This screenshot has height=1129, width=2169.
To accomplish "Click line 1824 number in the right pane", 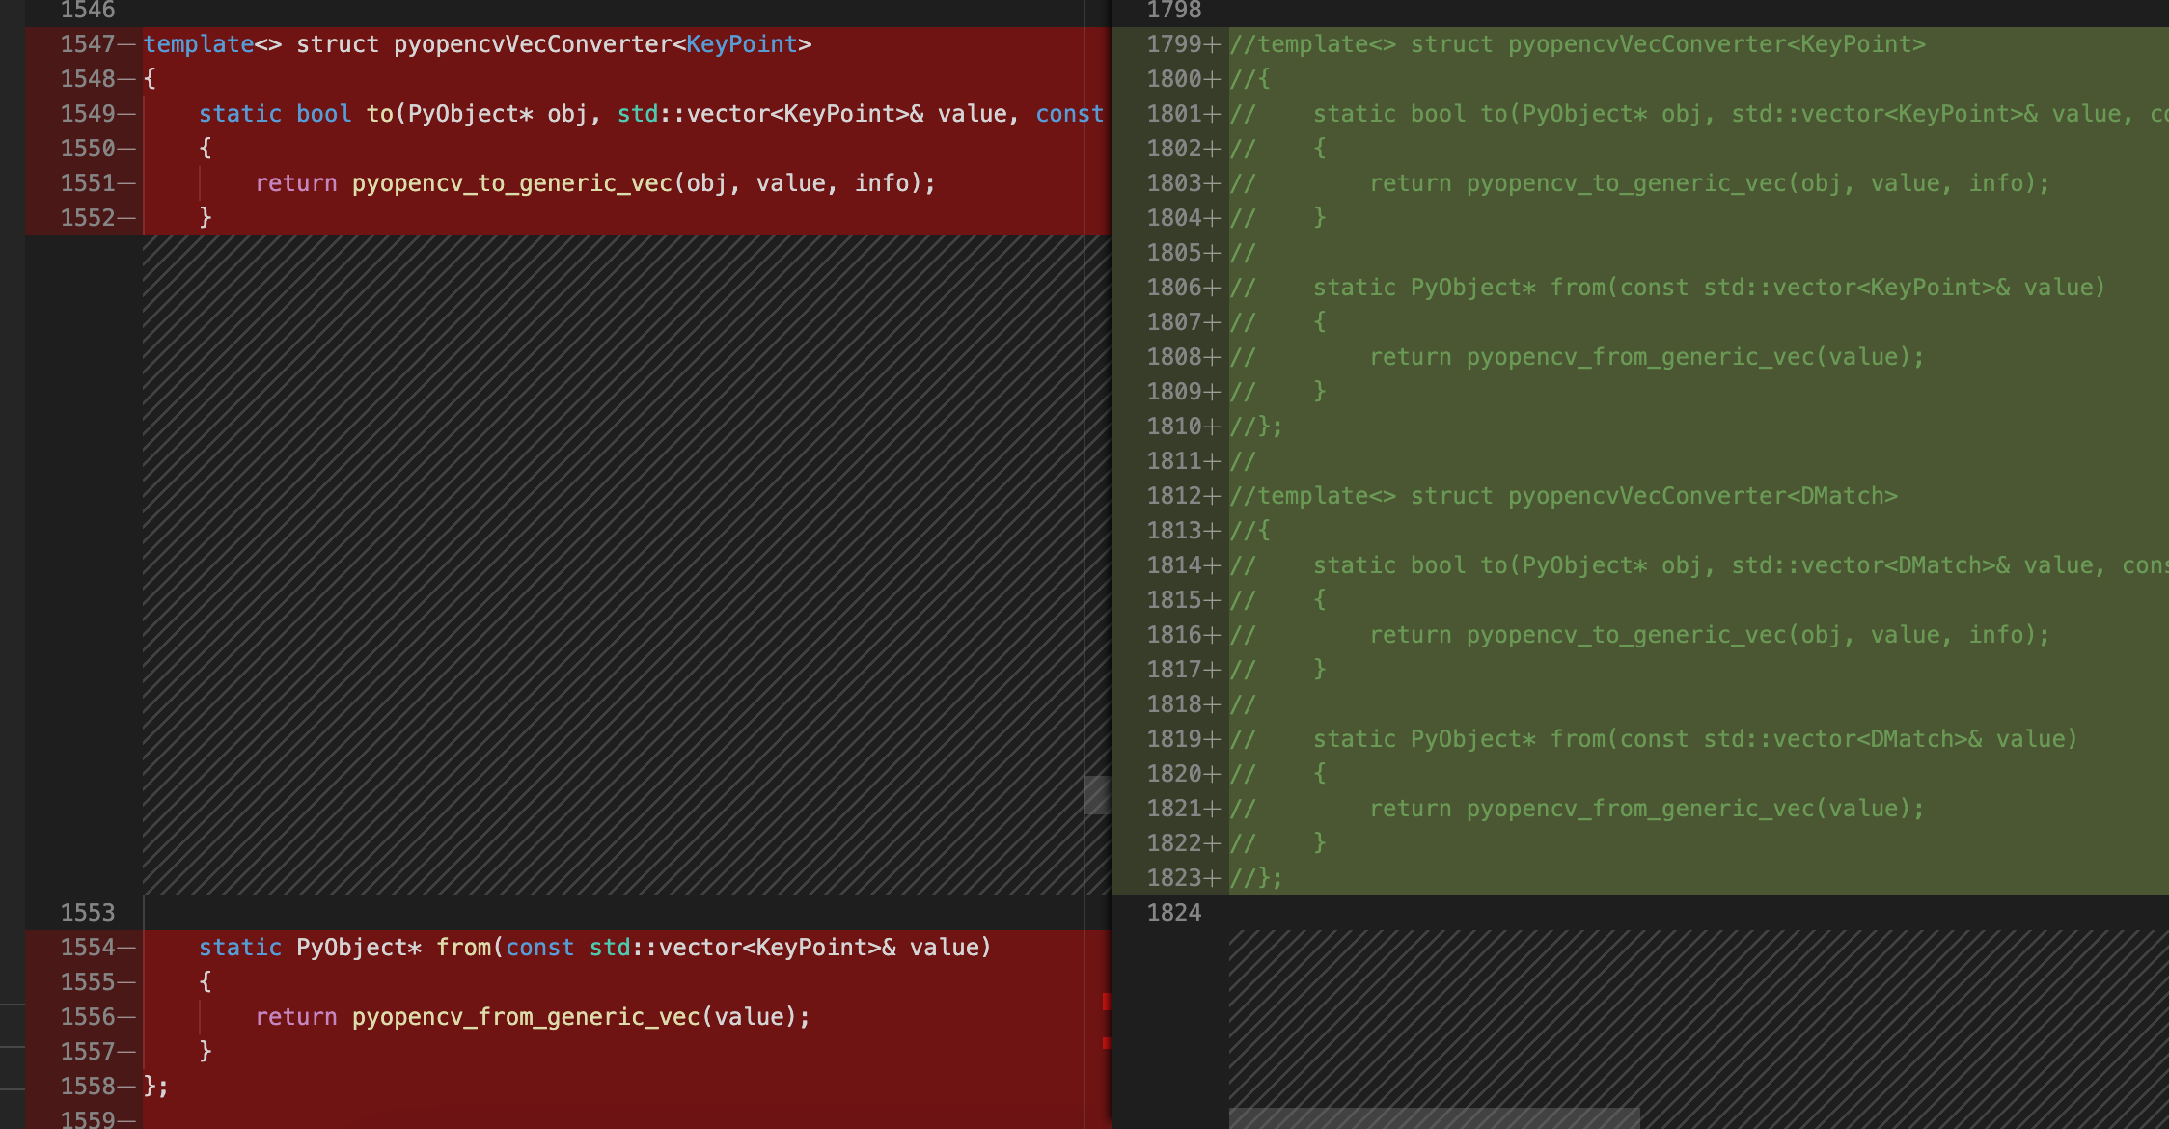I will (1175, 912).
